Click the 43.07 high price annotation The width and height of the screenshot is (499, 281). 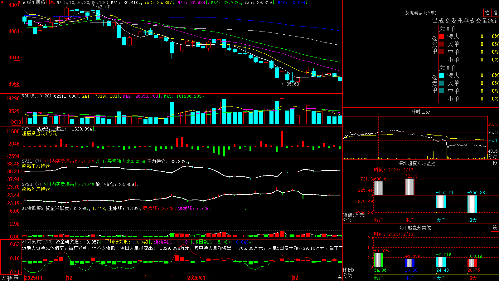(x=104, y=7)
